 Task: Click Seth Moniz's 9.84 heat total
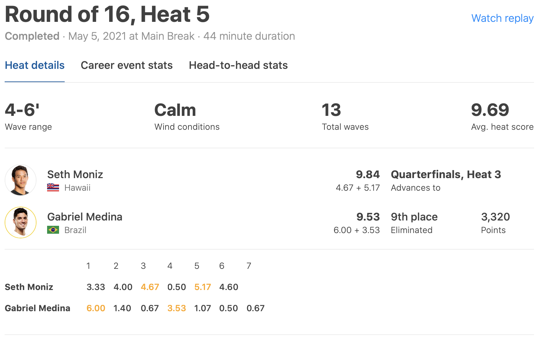tap(368, 174)
